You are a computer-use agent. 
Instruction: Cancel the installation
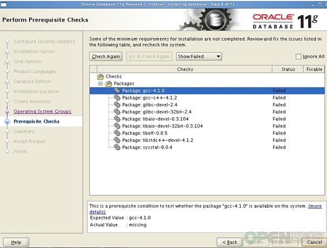click(x=314, y=242)
